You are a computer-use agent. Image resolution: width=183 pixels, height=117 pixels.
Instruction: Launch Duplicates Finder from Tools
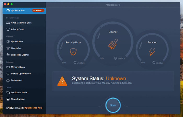pos(24,93)
